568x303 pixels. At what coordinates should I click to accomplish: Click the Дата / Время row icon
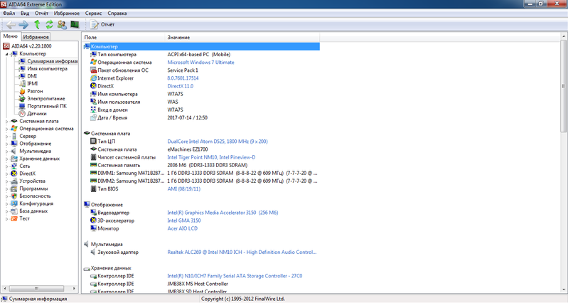click(x=93, y=118)
